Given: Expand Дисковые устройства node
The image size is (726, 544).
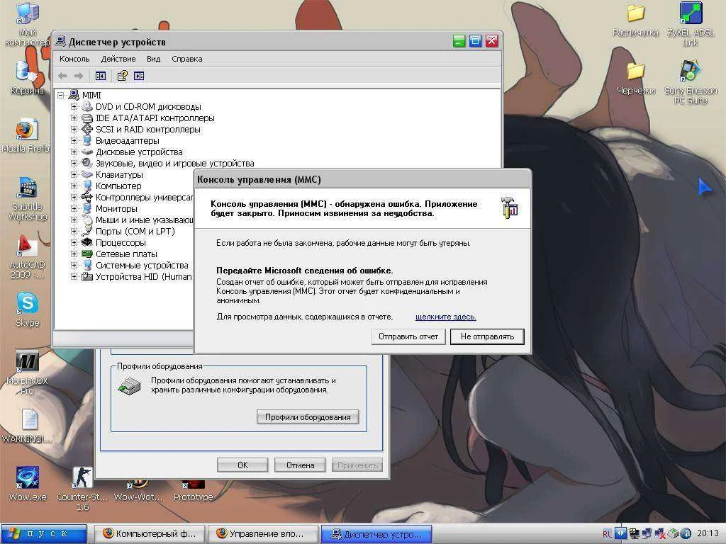Looking at the screenshot, I should (74, 152).
